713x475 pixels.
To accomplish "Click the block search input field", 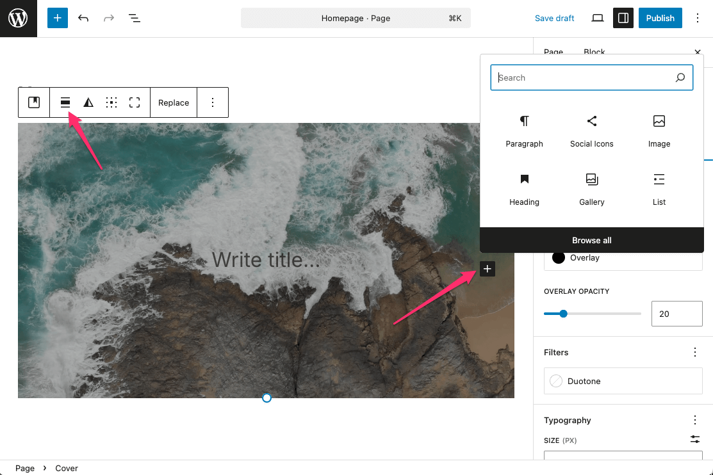I will coord(583,77).
